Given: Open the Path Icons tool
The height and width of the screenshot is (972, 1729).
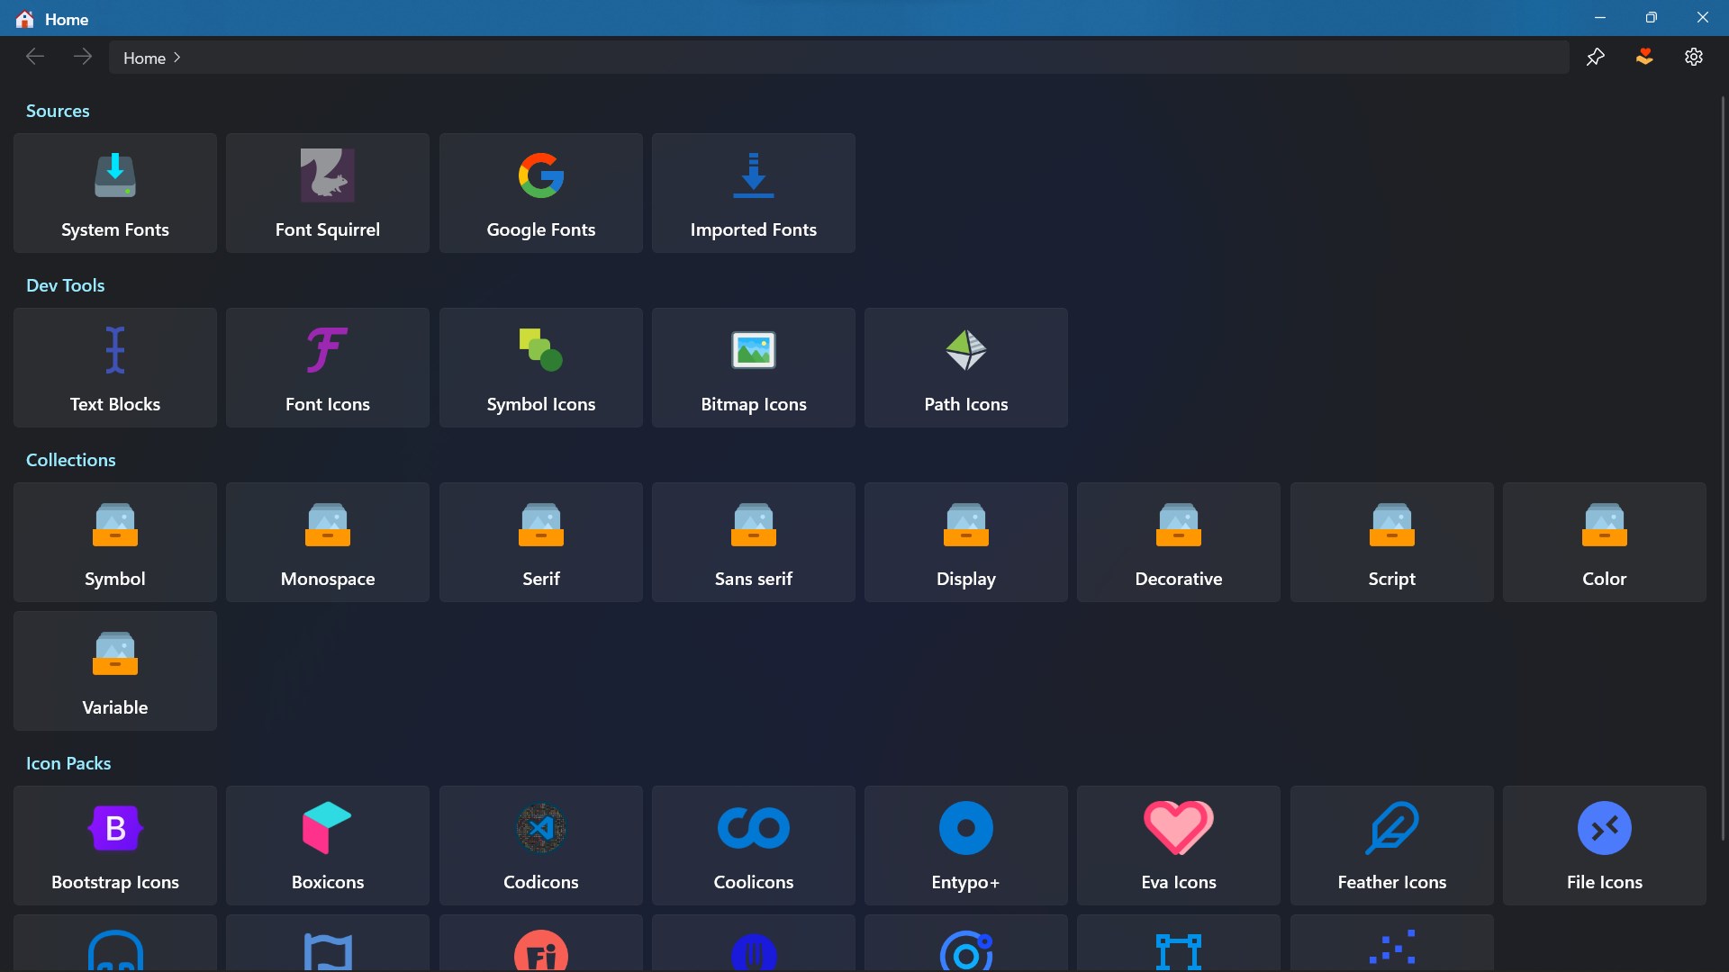Looking at the screenshot, I should [965, 367].
